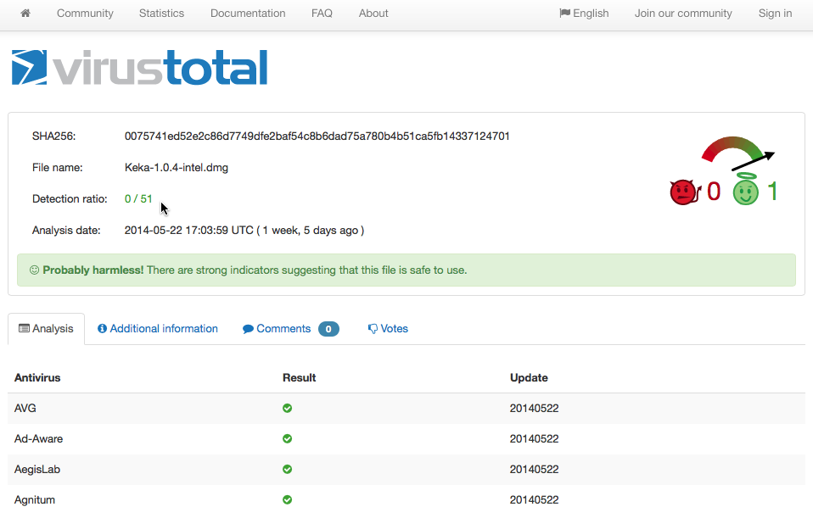813x507 pixels.
Task: Click green check icon for Ad-Aware
Action: [x=287, y=439]
